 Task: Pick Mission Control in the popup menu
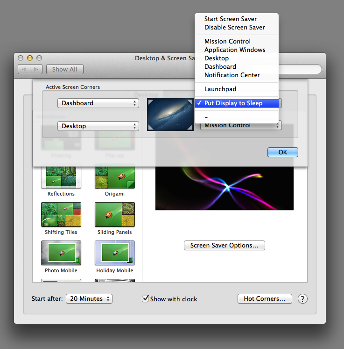[x=237, y=41]
